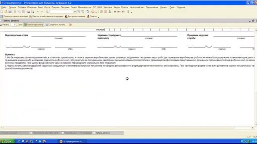
Task: Open the Правка menu
Action: coord(12,7)
